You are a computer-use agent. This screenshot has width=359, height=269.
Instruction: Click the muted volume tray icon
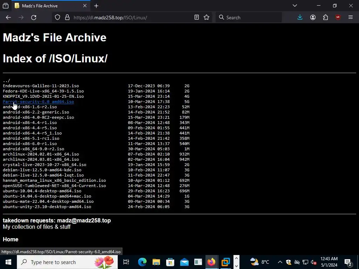coord(313,262)
